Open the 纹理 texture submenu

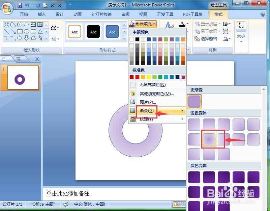point(157,119)
